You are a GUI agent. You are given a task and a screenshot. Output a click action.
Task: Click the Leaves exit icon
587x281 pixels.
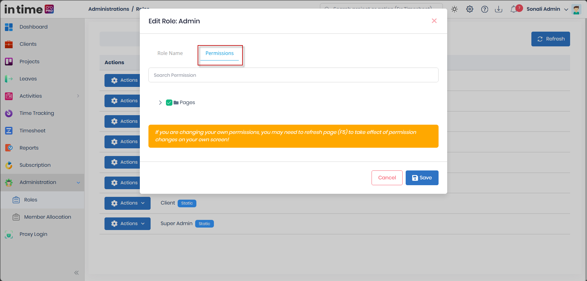pos(9,79)
